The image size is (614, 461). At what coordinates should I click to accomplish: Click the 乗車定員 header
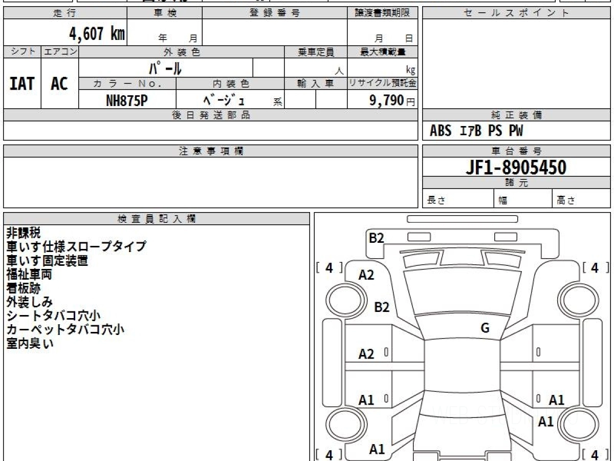pyautogui.click(x=316, y=52)
